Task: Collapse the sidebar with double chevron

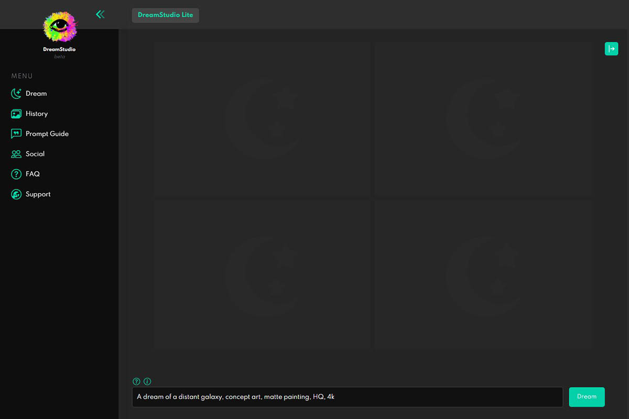Action: tap(100, 15)
